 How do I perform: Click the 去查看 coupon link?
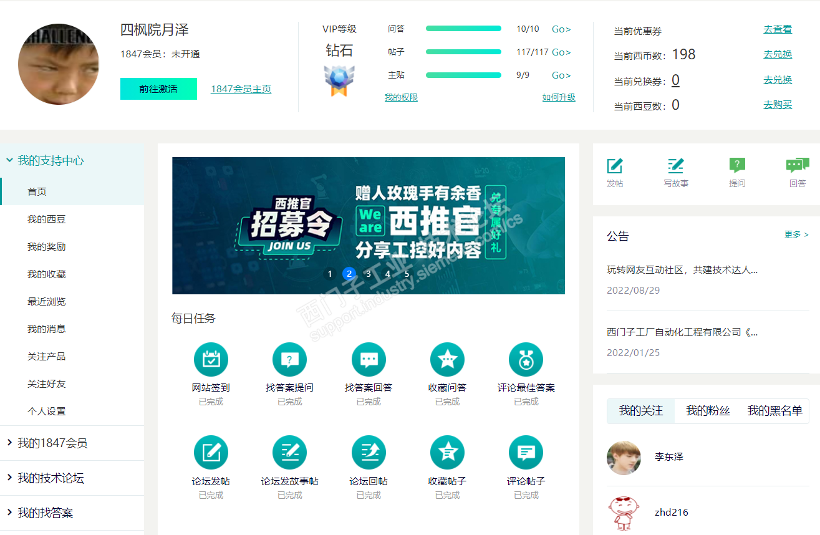778,29
